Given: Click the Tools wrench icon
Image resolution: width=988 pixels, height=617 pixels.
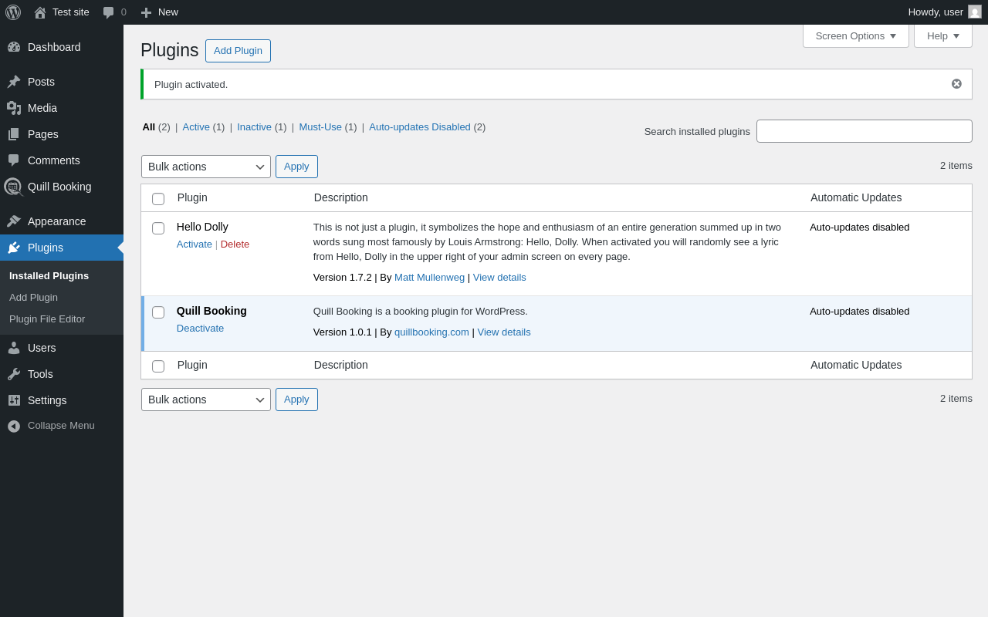Looking at the screenshot, I should 14,374.
